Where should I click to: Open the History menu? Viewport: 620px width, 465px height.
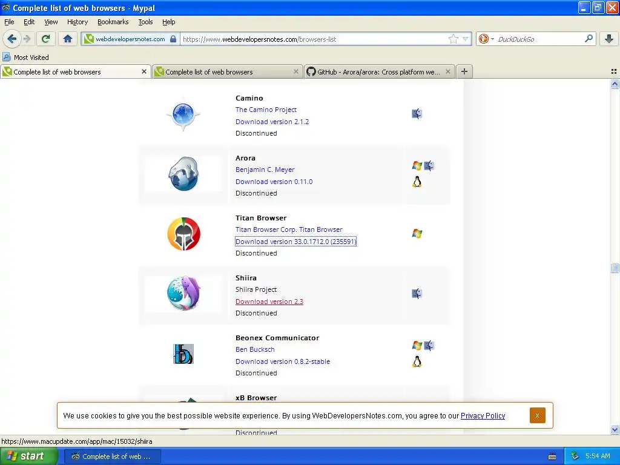click(77, 22)
